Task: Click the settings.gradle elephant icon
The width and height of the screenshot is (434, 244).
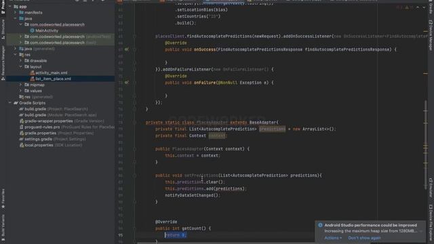Action: [x=21, y=139]
